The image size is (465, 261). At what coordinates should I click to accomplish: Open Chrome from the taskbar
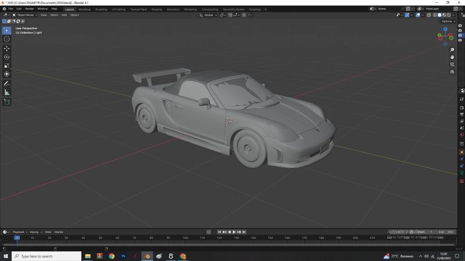(112, 256)
